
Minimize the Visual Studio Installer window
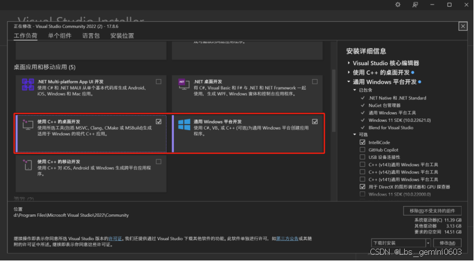click(x=432, y=4)
